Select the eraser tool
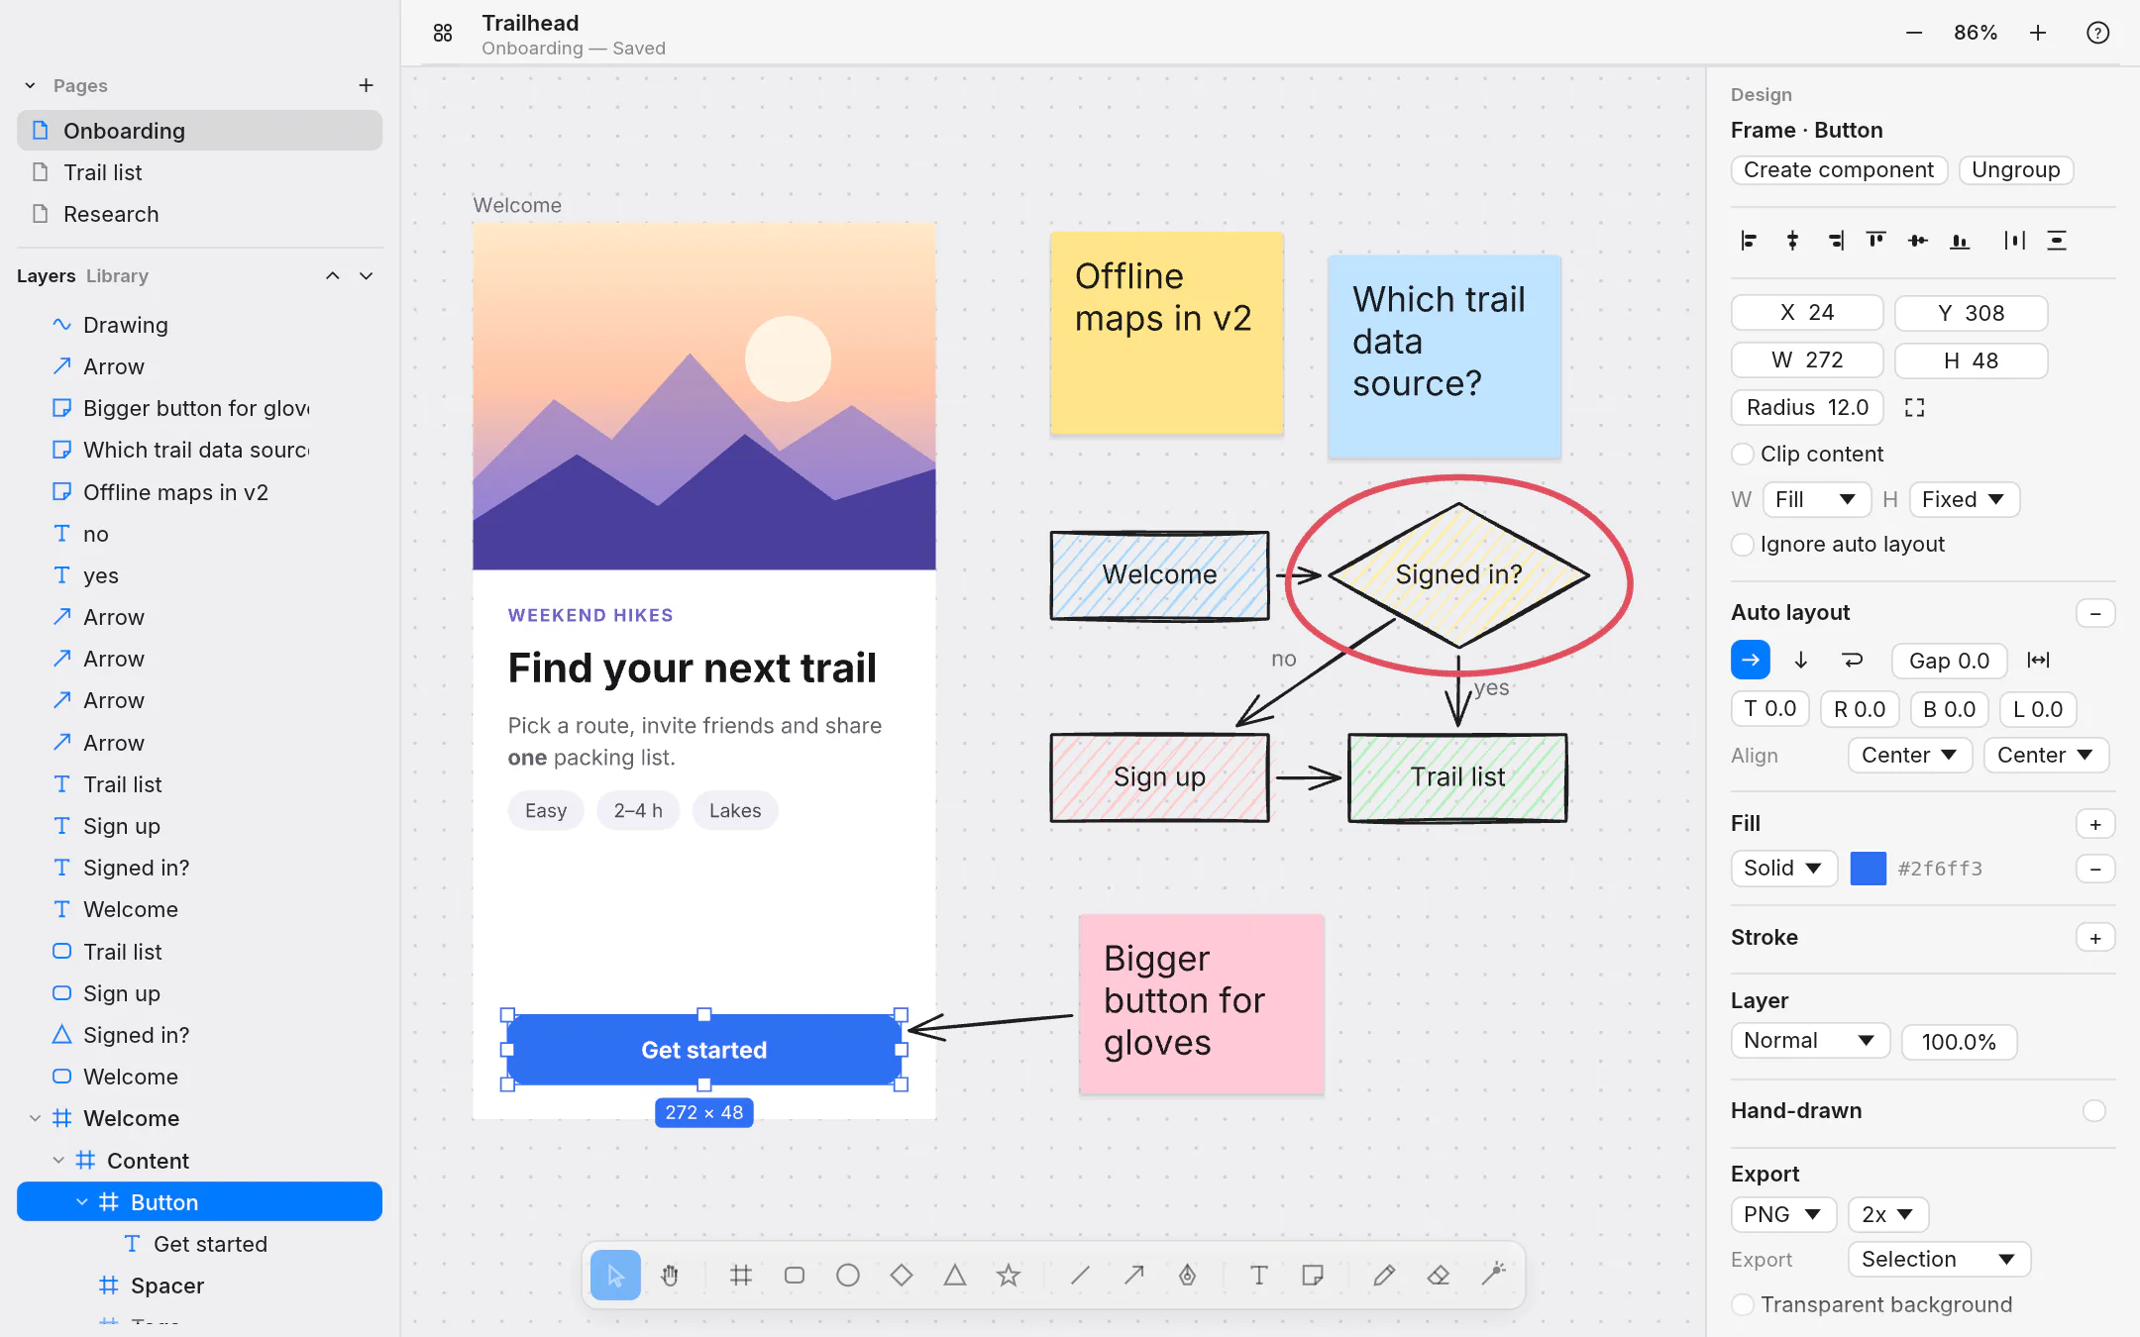Image resolution: width=2140 pixels, height=1337 pixels. 1438,1275
